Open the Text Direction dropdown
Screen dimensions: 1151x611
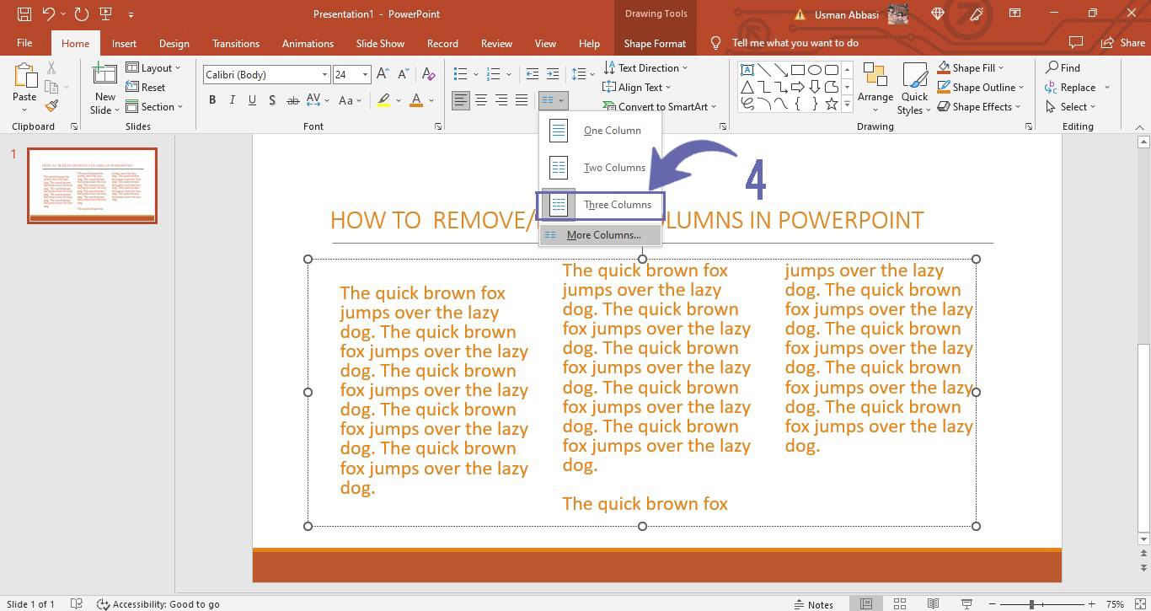click(x=645, y=68)
